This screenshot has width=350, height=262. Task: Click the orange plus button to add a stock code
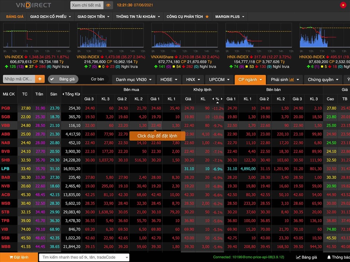[40, 79]
